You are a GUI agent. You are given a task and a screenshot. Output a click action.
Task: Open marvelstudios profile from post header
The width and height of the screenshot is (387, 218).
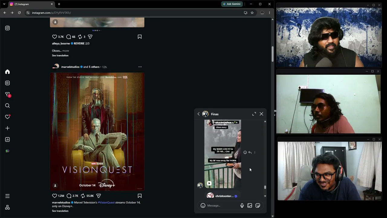[x=70, y=67]
